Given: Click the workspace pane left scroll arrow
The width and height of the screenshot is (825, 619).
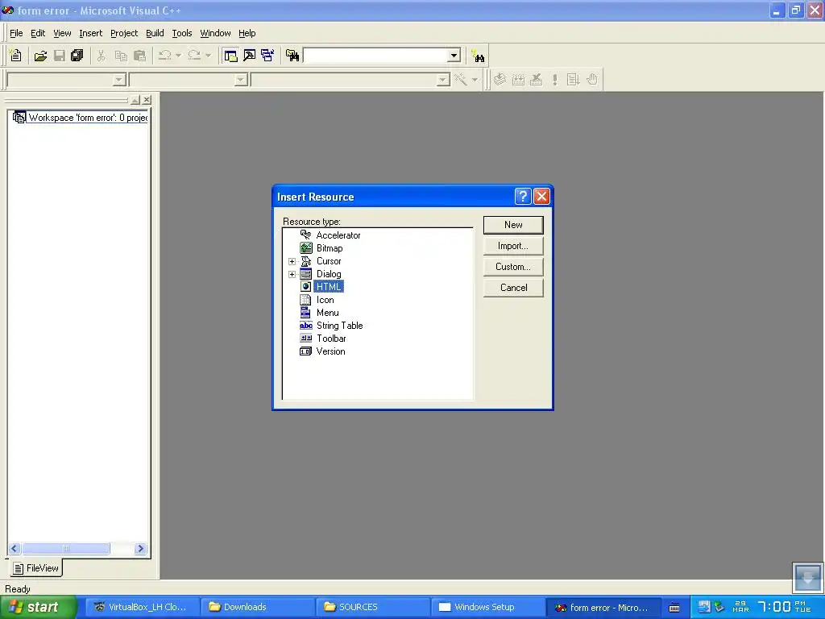Looking at the screenshot, I should [x=15, y=548].
